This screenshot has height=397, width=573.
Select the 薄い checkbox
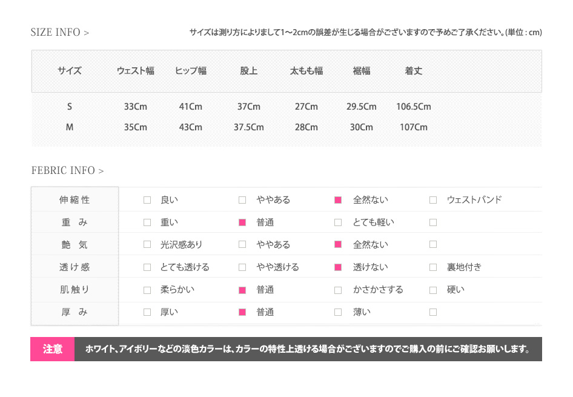pos(337,312)
